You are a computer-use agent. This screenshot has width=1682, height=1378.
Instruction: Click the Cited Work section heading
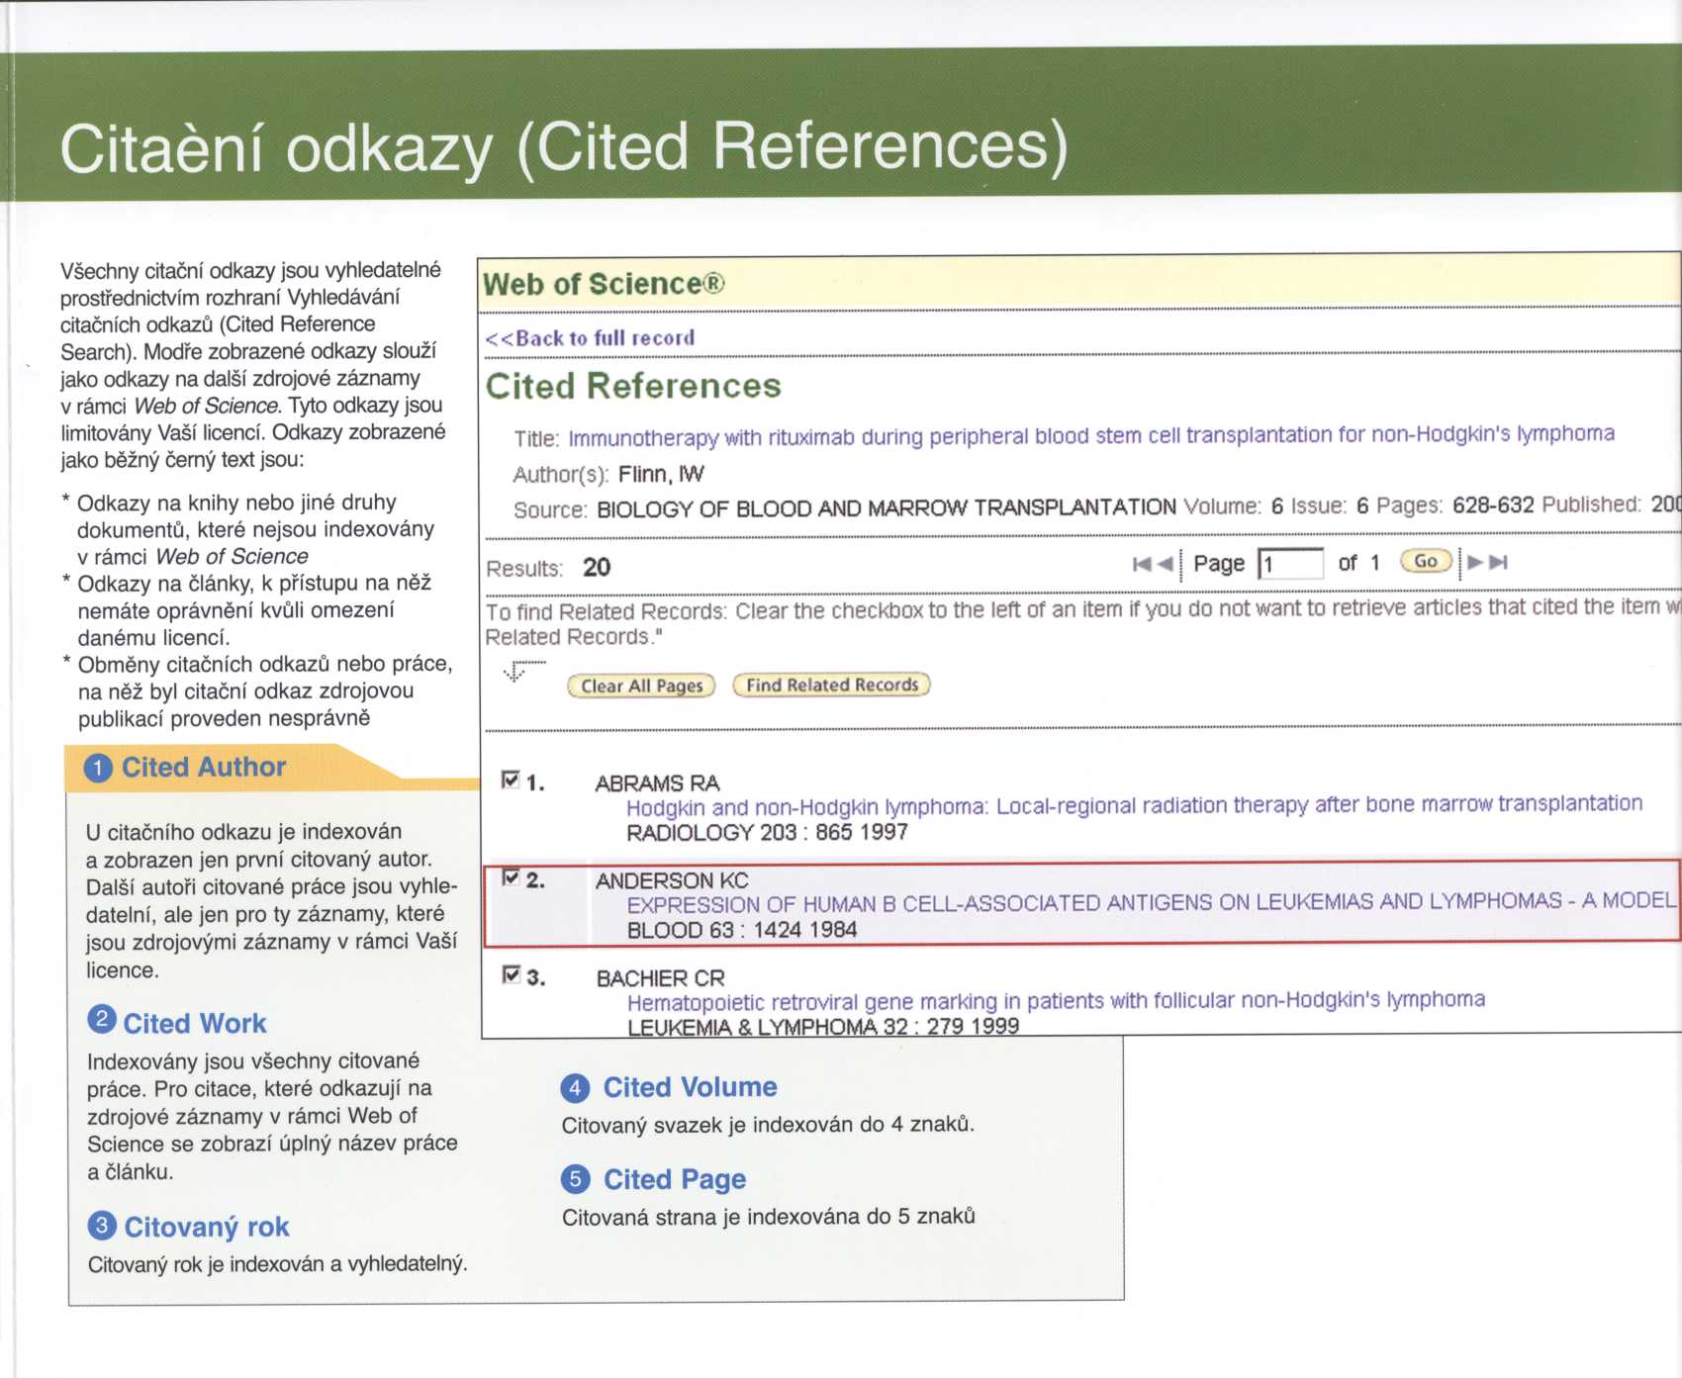(x=195, y=1023)
